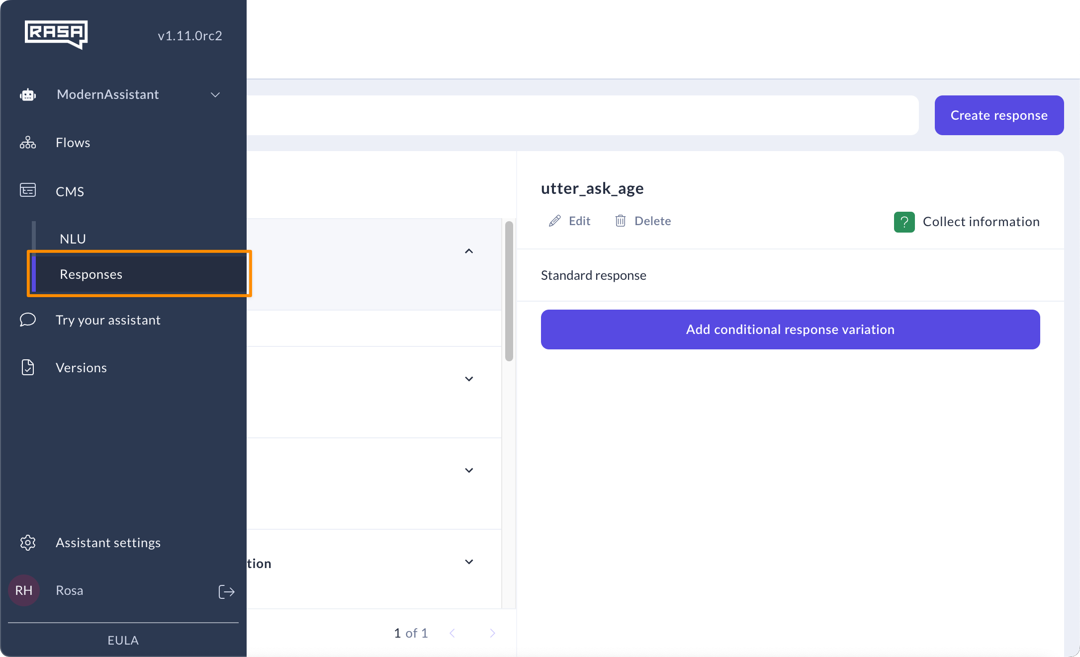Click the Assistant settings gear icon

28,542
